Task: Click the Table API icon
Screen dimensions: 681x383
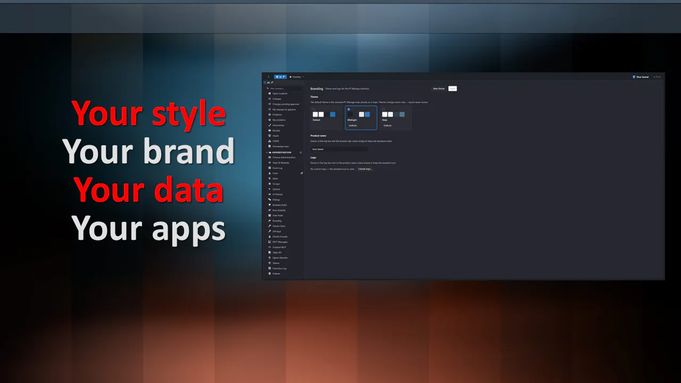Action: click(270, 253)
